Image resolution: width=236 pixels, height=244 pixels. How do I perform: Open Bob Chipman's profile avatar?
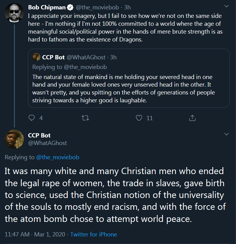(14, 13)
